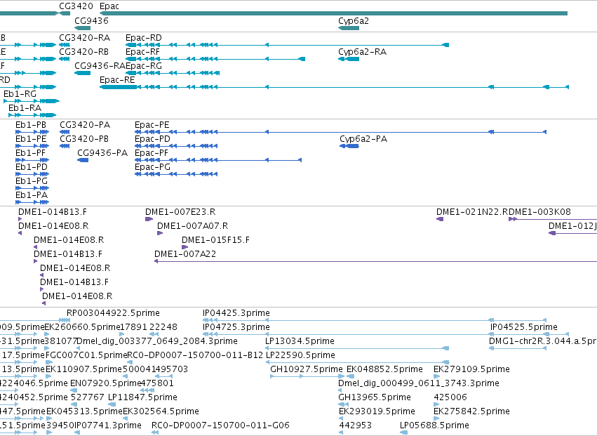Click the Epac-RD transcript label
The height and width of the screenshot is (436, 597).
click(x=144, y=38)
